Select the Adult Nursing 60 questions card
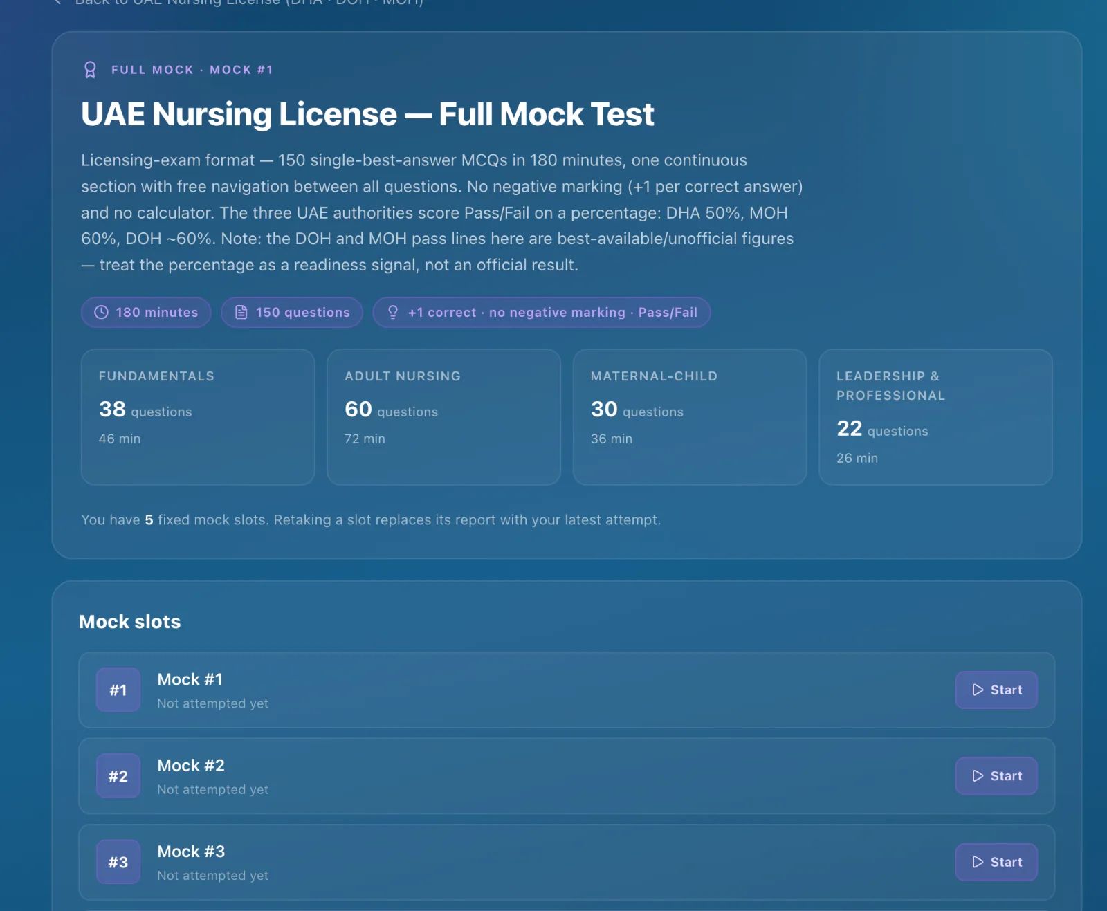 click(443, 417)
